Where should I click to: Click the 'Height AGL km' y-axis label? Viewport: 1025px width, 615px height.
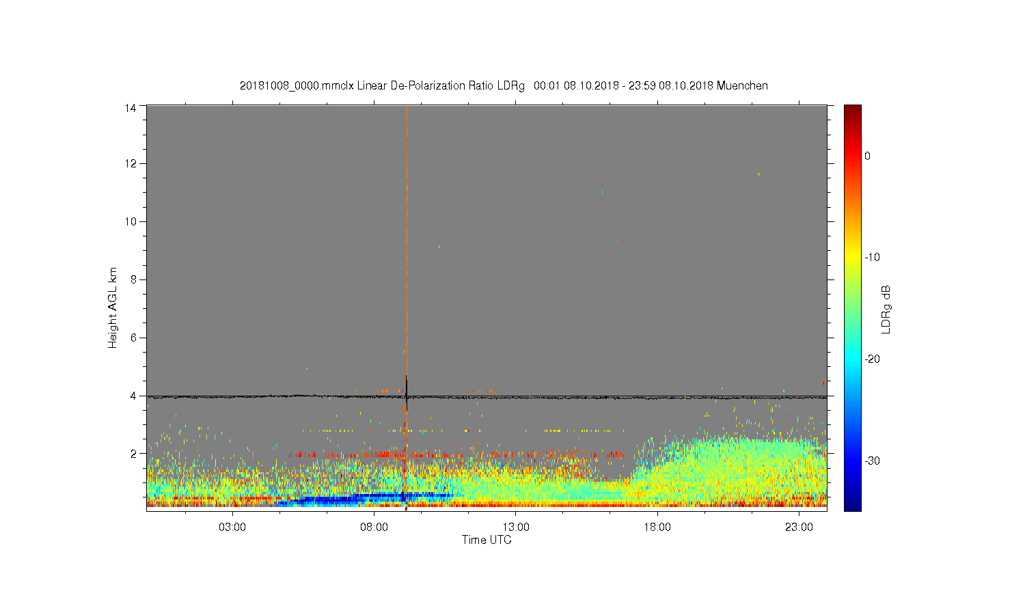(113, 307)
